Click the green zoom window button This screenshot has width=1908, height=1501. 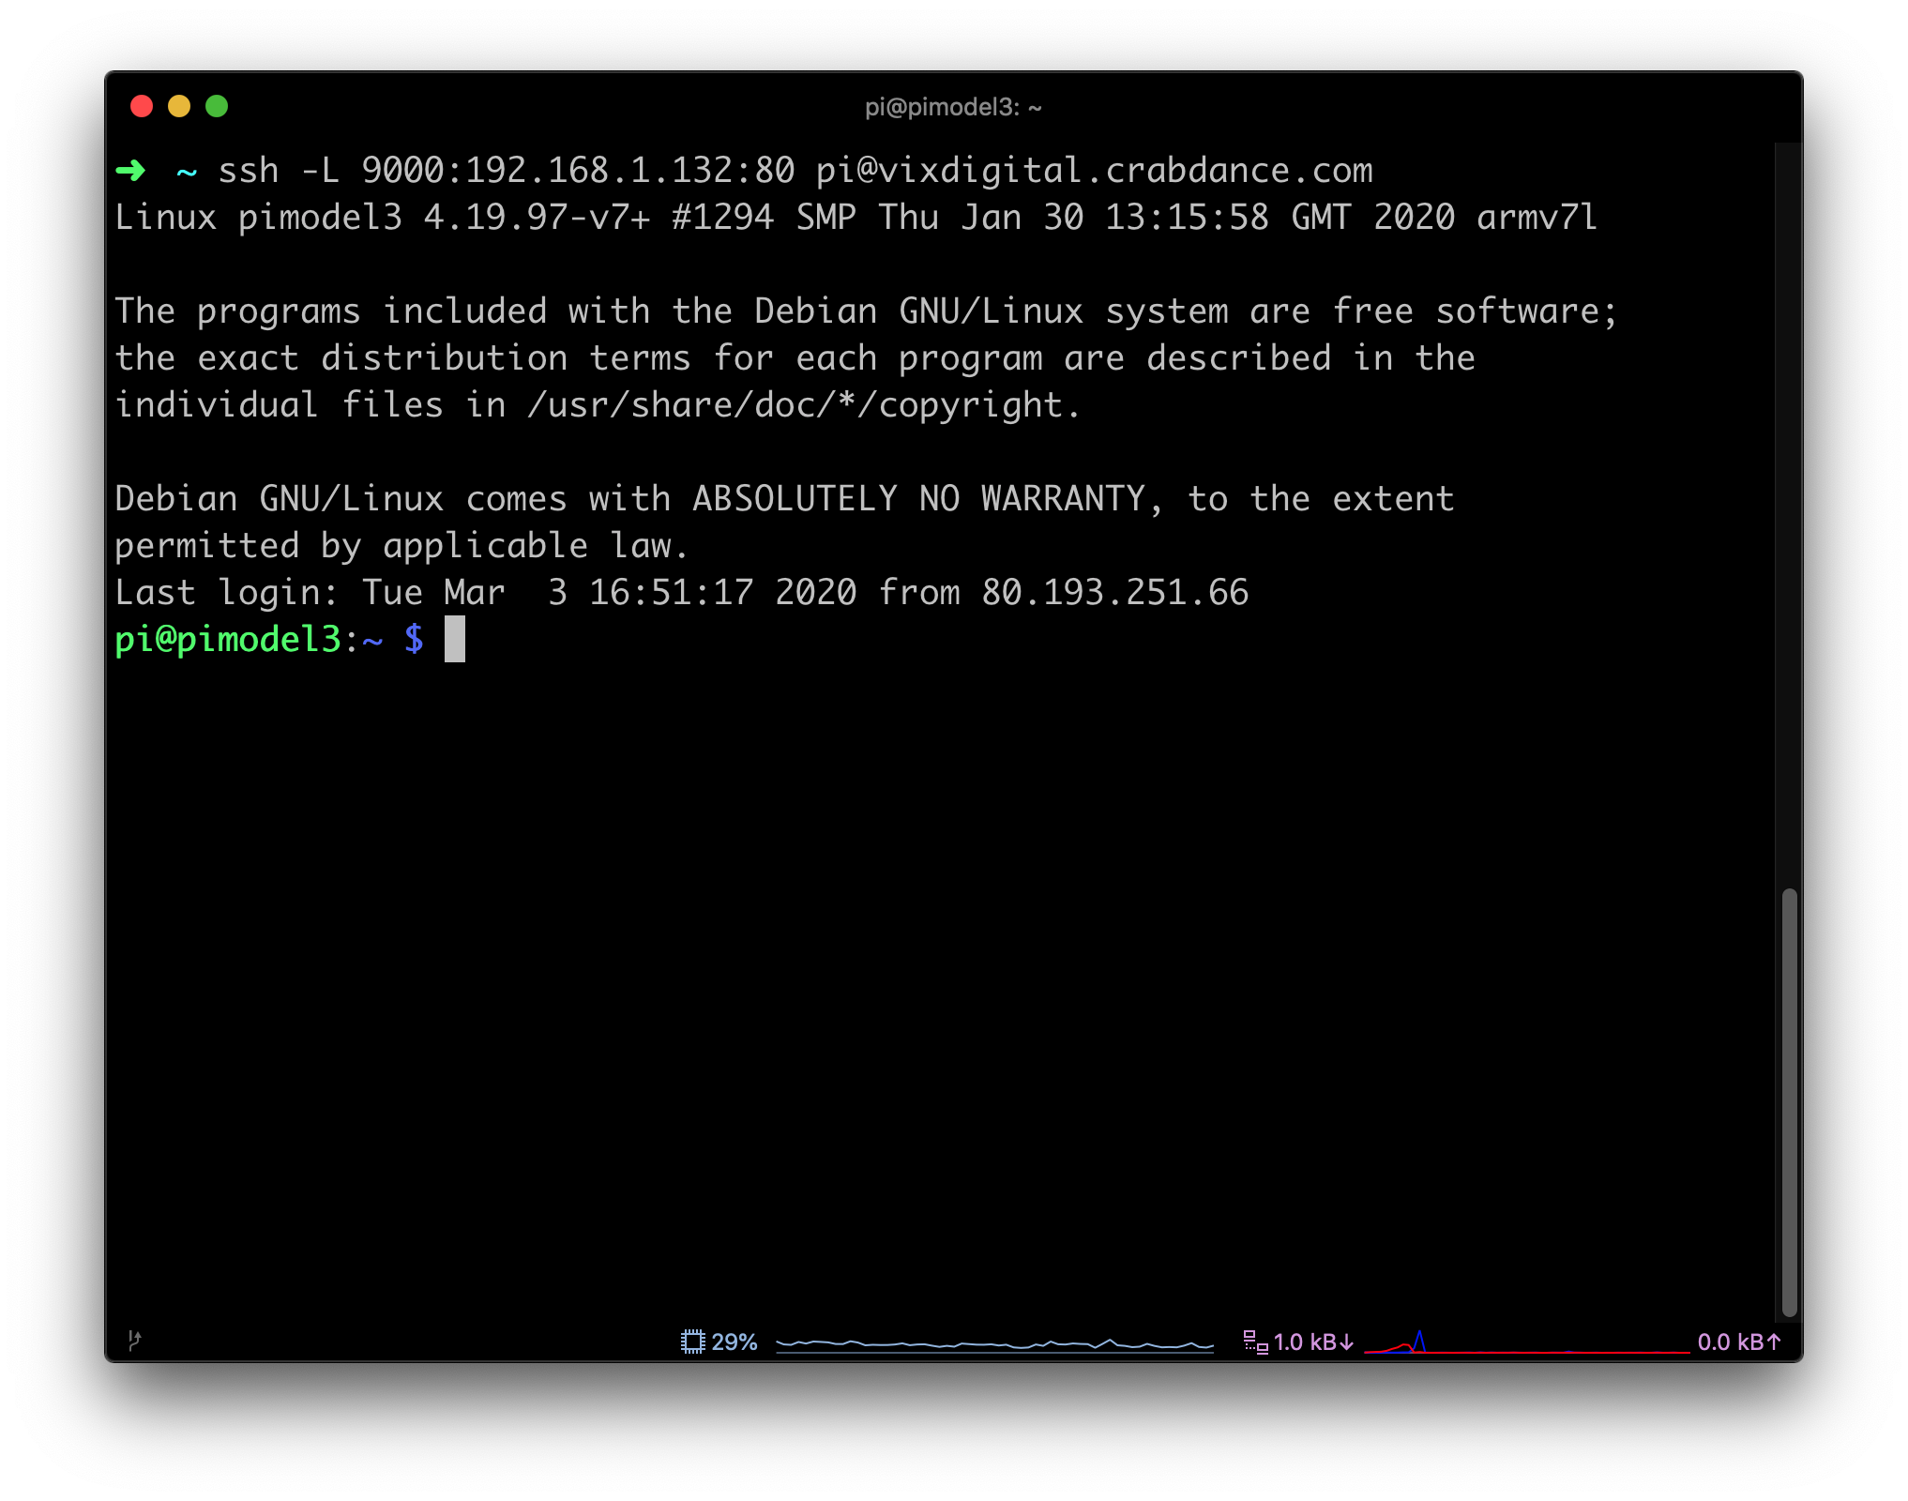coord(217,106)
